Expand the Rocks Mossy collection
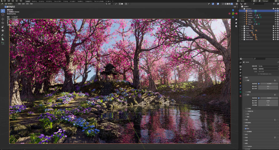Image resolution: width=279 pixels, height=150 pixels. point(242,31)
